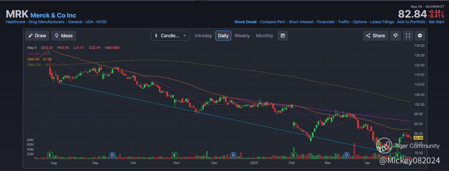Open the Traffic page
449x171 pixels.
click(x=344, y=22)
